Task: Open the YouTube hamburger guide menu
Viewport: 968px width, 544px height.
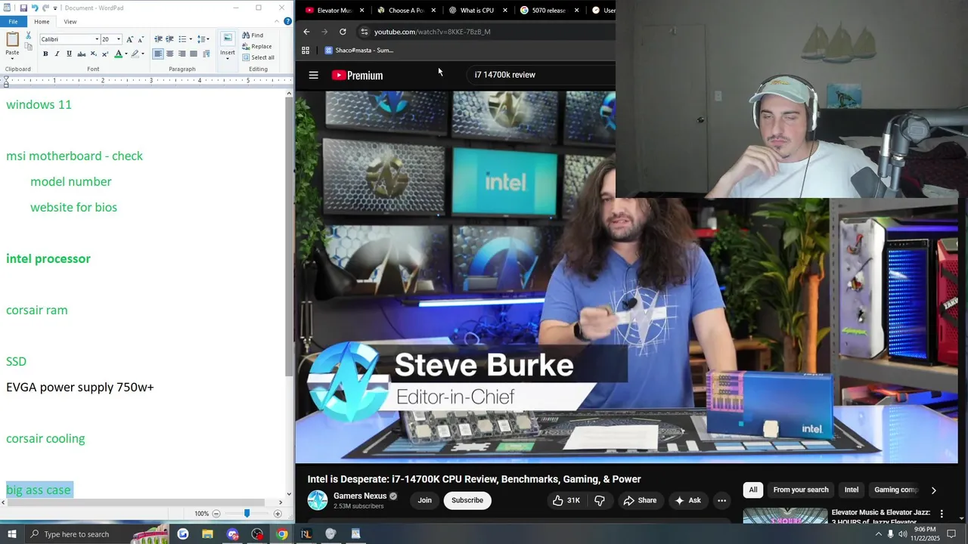Action: (313, 75)
